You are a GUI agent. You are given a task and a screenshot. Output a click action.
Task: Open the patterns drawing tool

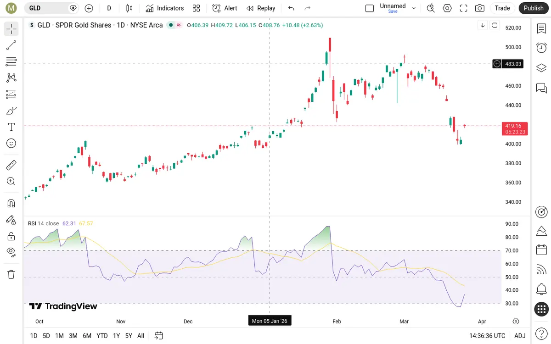click(x=11, y=78)
